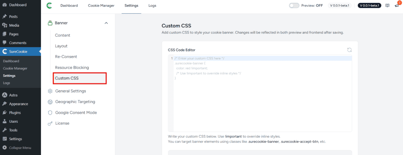Click the light V 0.0.1-beta.1 version badge
The width and height of the screenshot is (403, 155).
click(339, 6)
